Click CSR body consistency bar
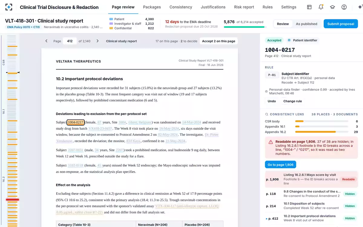This screenshot has height=227, width=363. coord(321,121)
